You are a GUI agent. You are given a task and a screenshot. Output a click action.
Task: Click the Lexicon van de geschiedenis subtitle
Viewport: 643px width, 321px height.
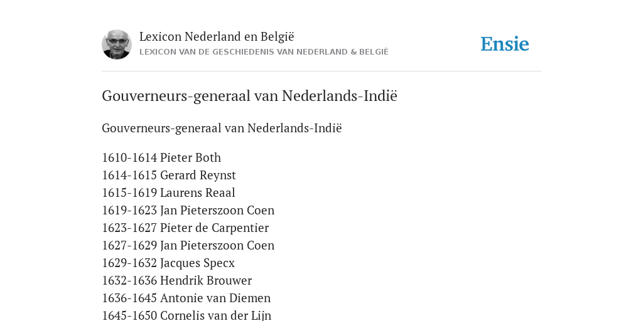coord(264,52)
